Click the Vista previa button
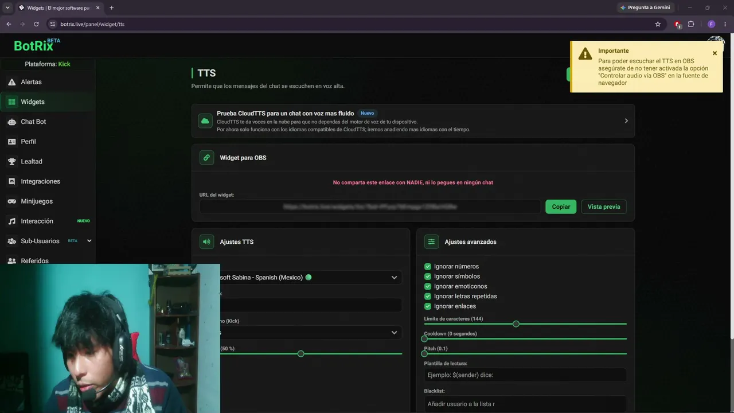734x413 pixels. click(604, 206)
